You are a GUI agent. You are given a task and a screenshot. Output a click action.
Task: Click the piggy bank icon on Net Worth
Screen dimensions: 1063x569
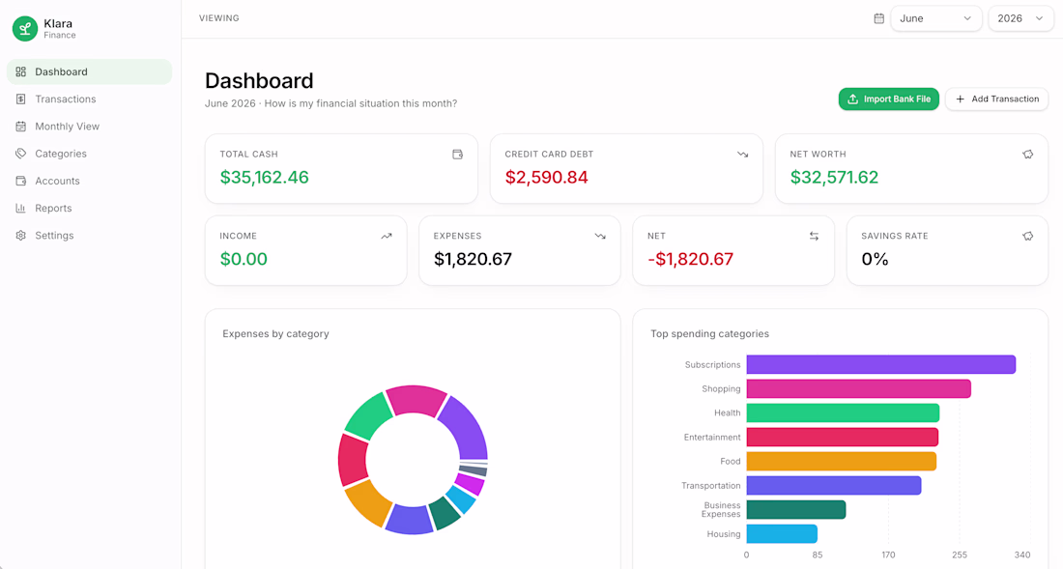point(1028,155)
